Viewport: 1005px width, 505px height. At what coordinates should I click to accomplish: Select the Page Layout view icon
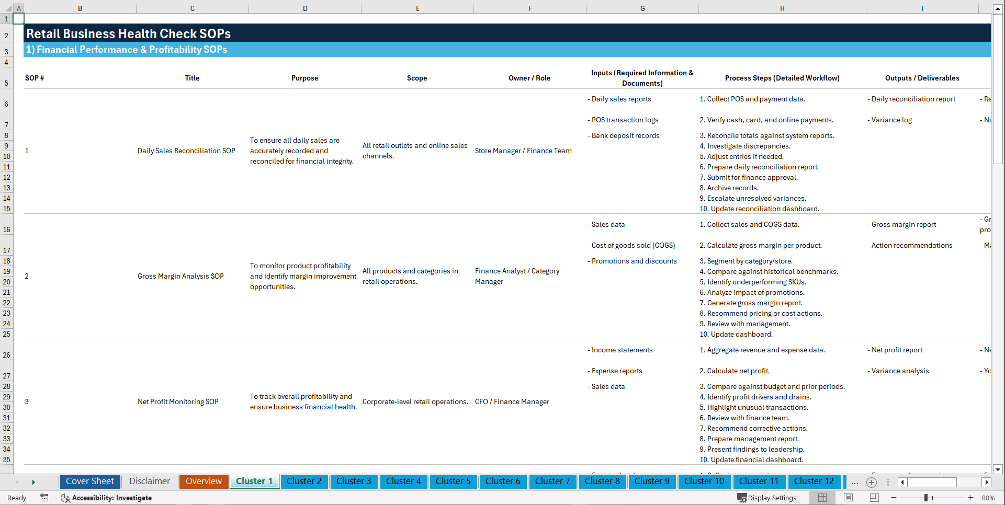point(848,498)
